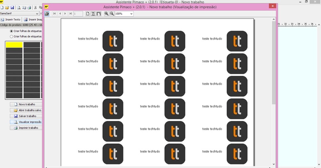Click the print icon in preview toolbar
Viewport: 321px width, 168px height.
[47, 14]
